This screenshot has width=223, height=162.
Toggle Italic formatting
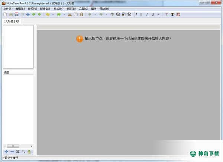click(147, 14)
